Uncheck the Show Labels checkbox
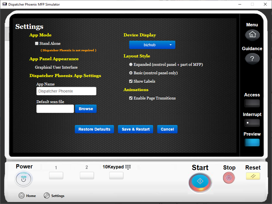272x204 pixels. 131,81
